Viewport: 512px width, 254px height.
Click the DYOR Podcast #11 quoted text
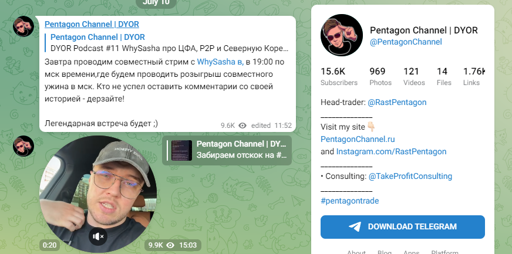(x=170, y=49)
